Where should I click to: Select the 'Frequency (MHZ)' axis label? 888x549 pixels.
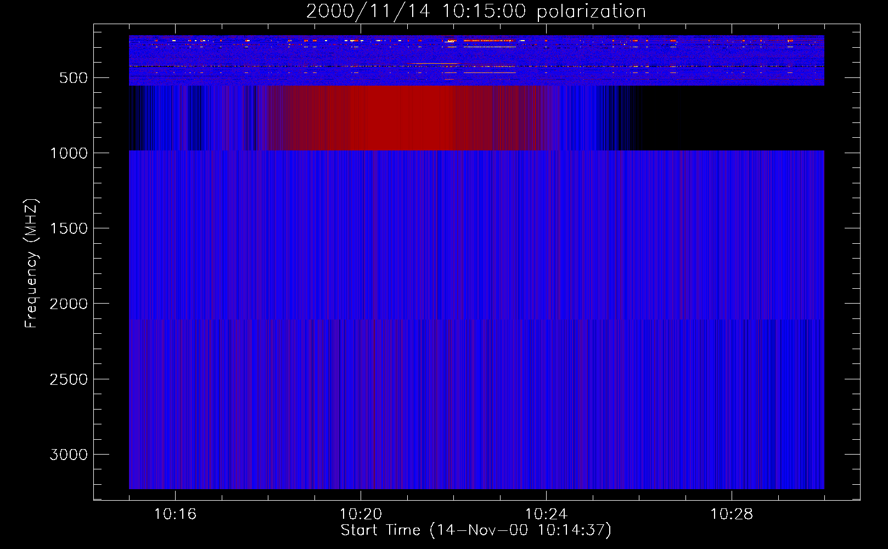(32, 264)
